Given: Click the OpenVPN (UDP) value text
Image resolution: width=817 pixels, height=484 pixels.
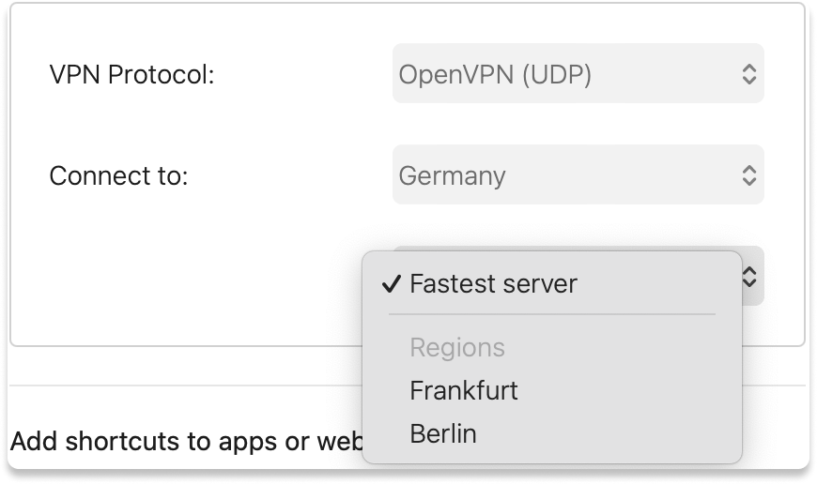Looking at the screenshot, I should click(495, 74).
